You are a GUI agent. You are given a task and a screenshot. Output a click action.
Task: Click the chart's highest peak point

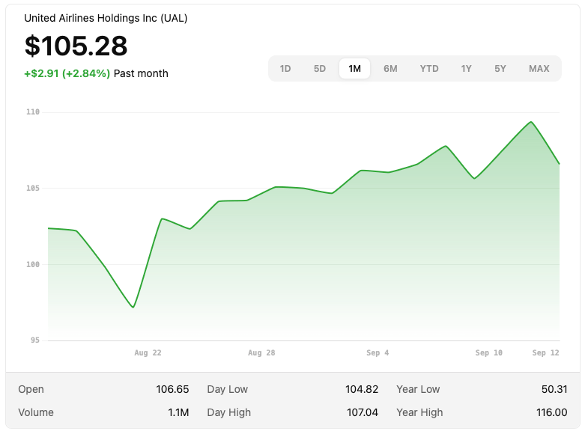click(x=531, y=122)
